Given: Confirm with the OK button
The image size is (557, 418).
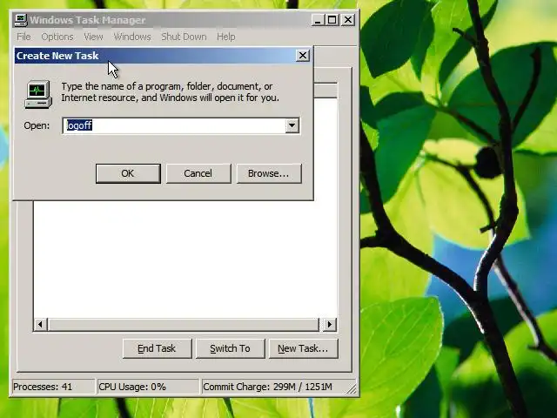Looking at the screenshot, I should [128, 173].
